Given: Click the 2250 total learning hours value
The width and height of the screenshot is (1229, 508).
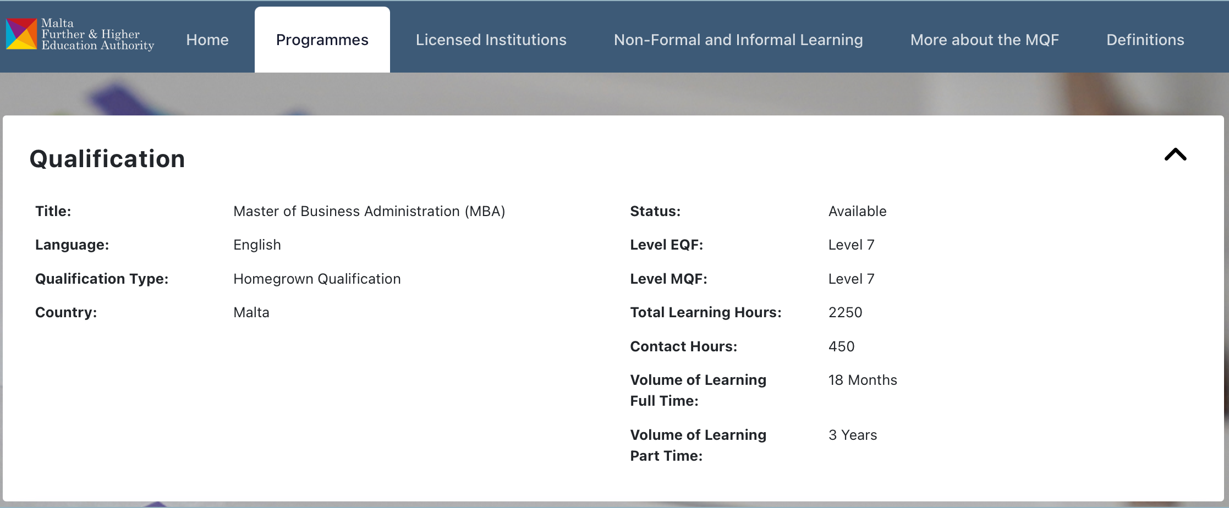Looking at the screenshot, I should tap(845, 313).
